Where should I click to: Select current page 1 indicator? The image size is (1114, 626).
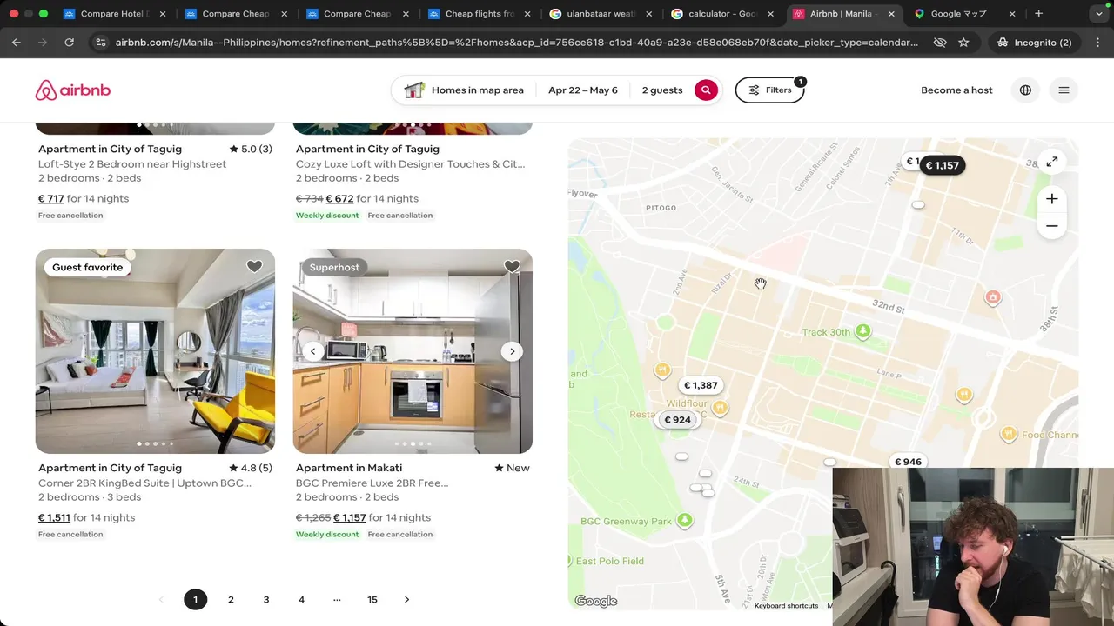pos(195,599)
